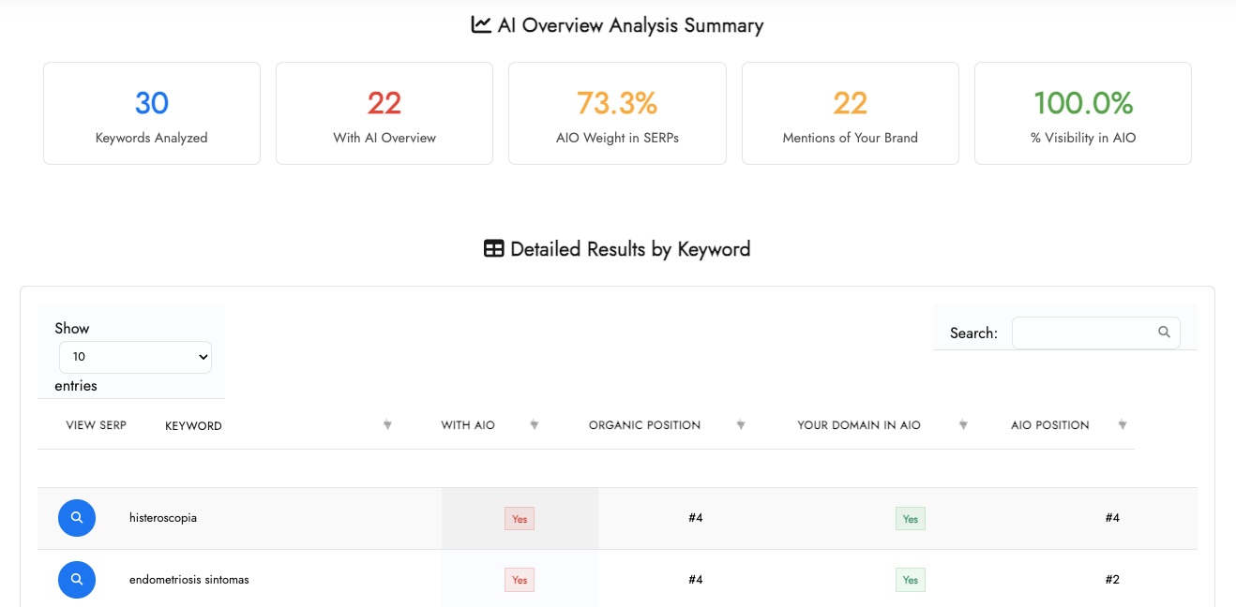The image size is (1236, 607).
Task: Click green Yes badge for endometriosis sintomas
Action: [x=910, y=580]
